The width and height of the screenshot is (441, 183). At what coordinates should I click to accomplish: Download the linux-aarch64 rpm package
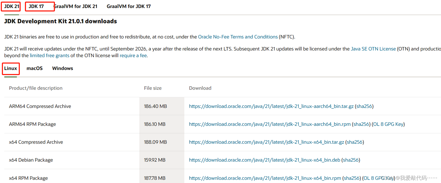coord(270,124)
